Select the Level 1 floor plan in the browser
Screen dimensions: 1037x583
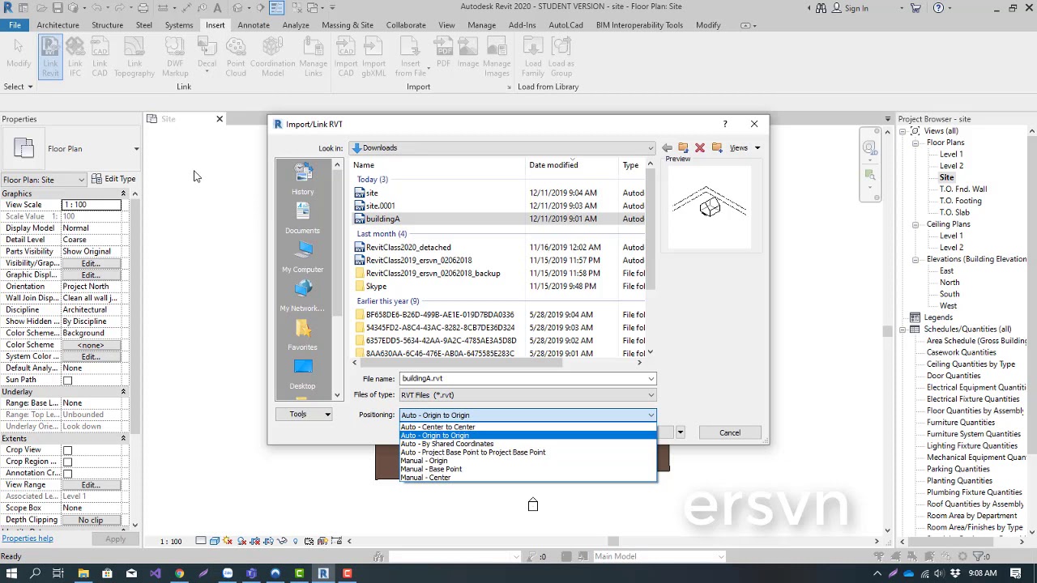coord(951,154)
